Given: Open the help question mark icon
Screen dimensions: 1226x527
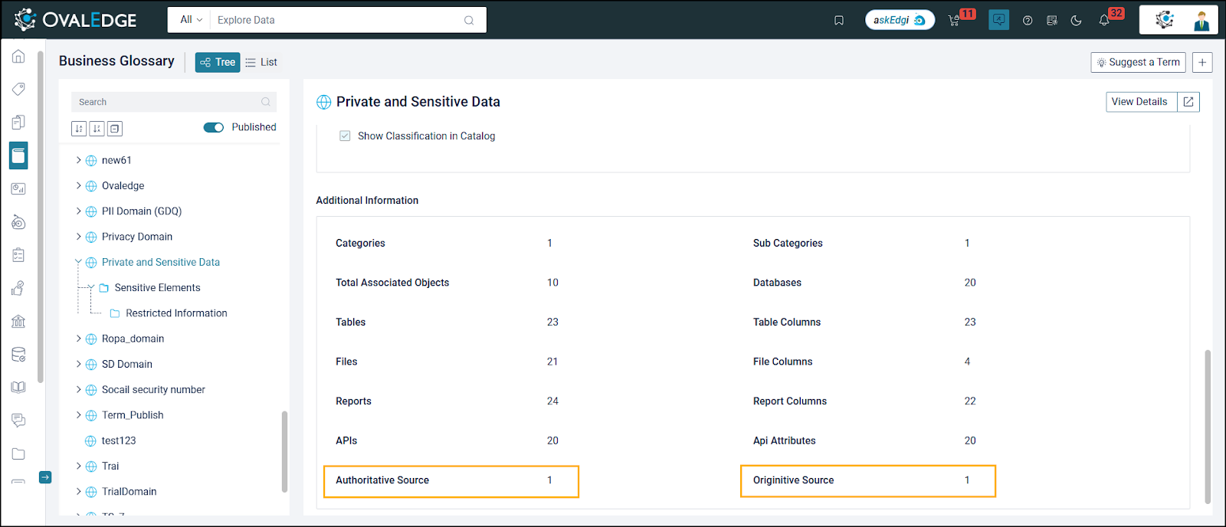Looking at the screenshot, I should point(1028,21).
